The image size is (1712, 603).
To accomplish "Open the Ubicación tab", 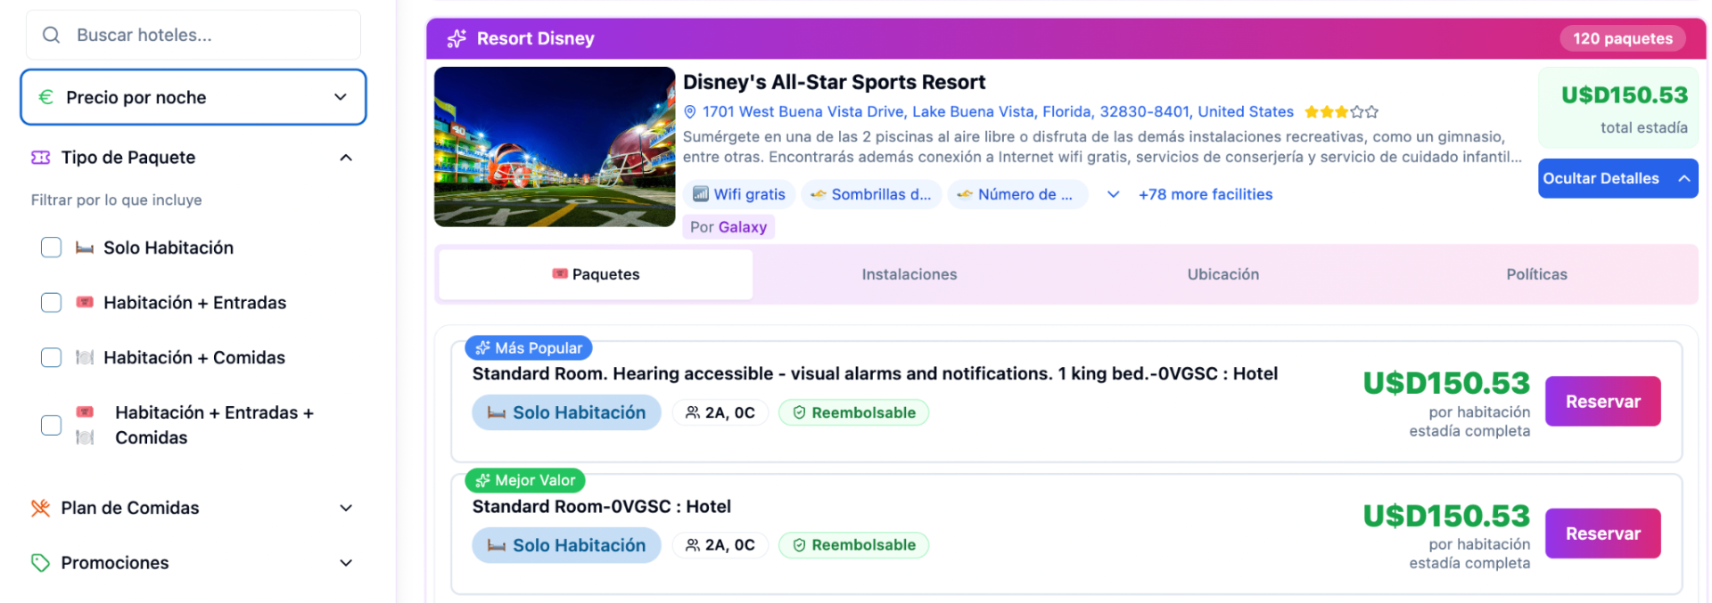I will [x=1223, y=274].
